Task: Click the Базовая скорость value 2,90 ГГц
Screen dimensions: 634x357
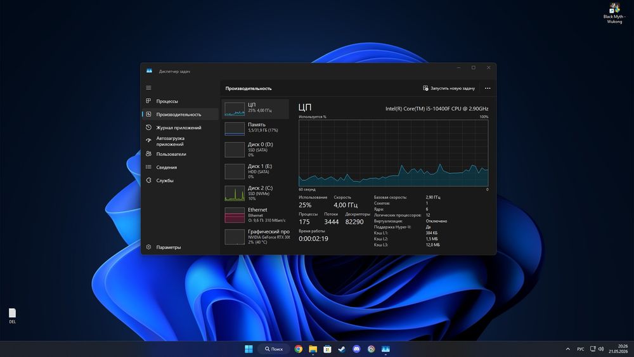Action: pos(433,197)
